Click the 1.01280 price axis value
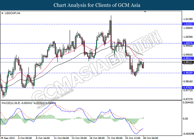 click(188, 19)
